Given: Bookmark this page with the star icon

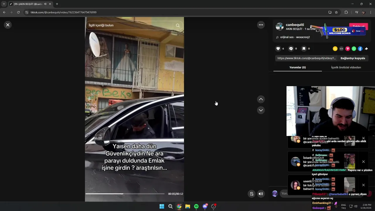Looking at the screenshot, I should coord(336,12).
